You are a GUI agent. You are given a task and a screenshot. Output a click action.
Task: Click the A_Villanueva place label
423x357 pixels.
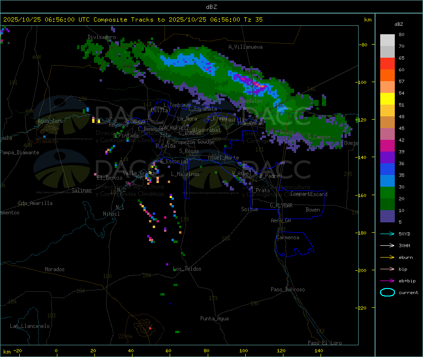245,47
